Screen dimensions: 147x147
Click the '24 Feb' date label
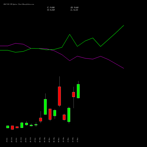pyautogui.click(x=21, y=140)
